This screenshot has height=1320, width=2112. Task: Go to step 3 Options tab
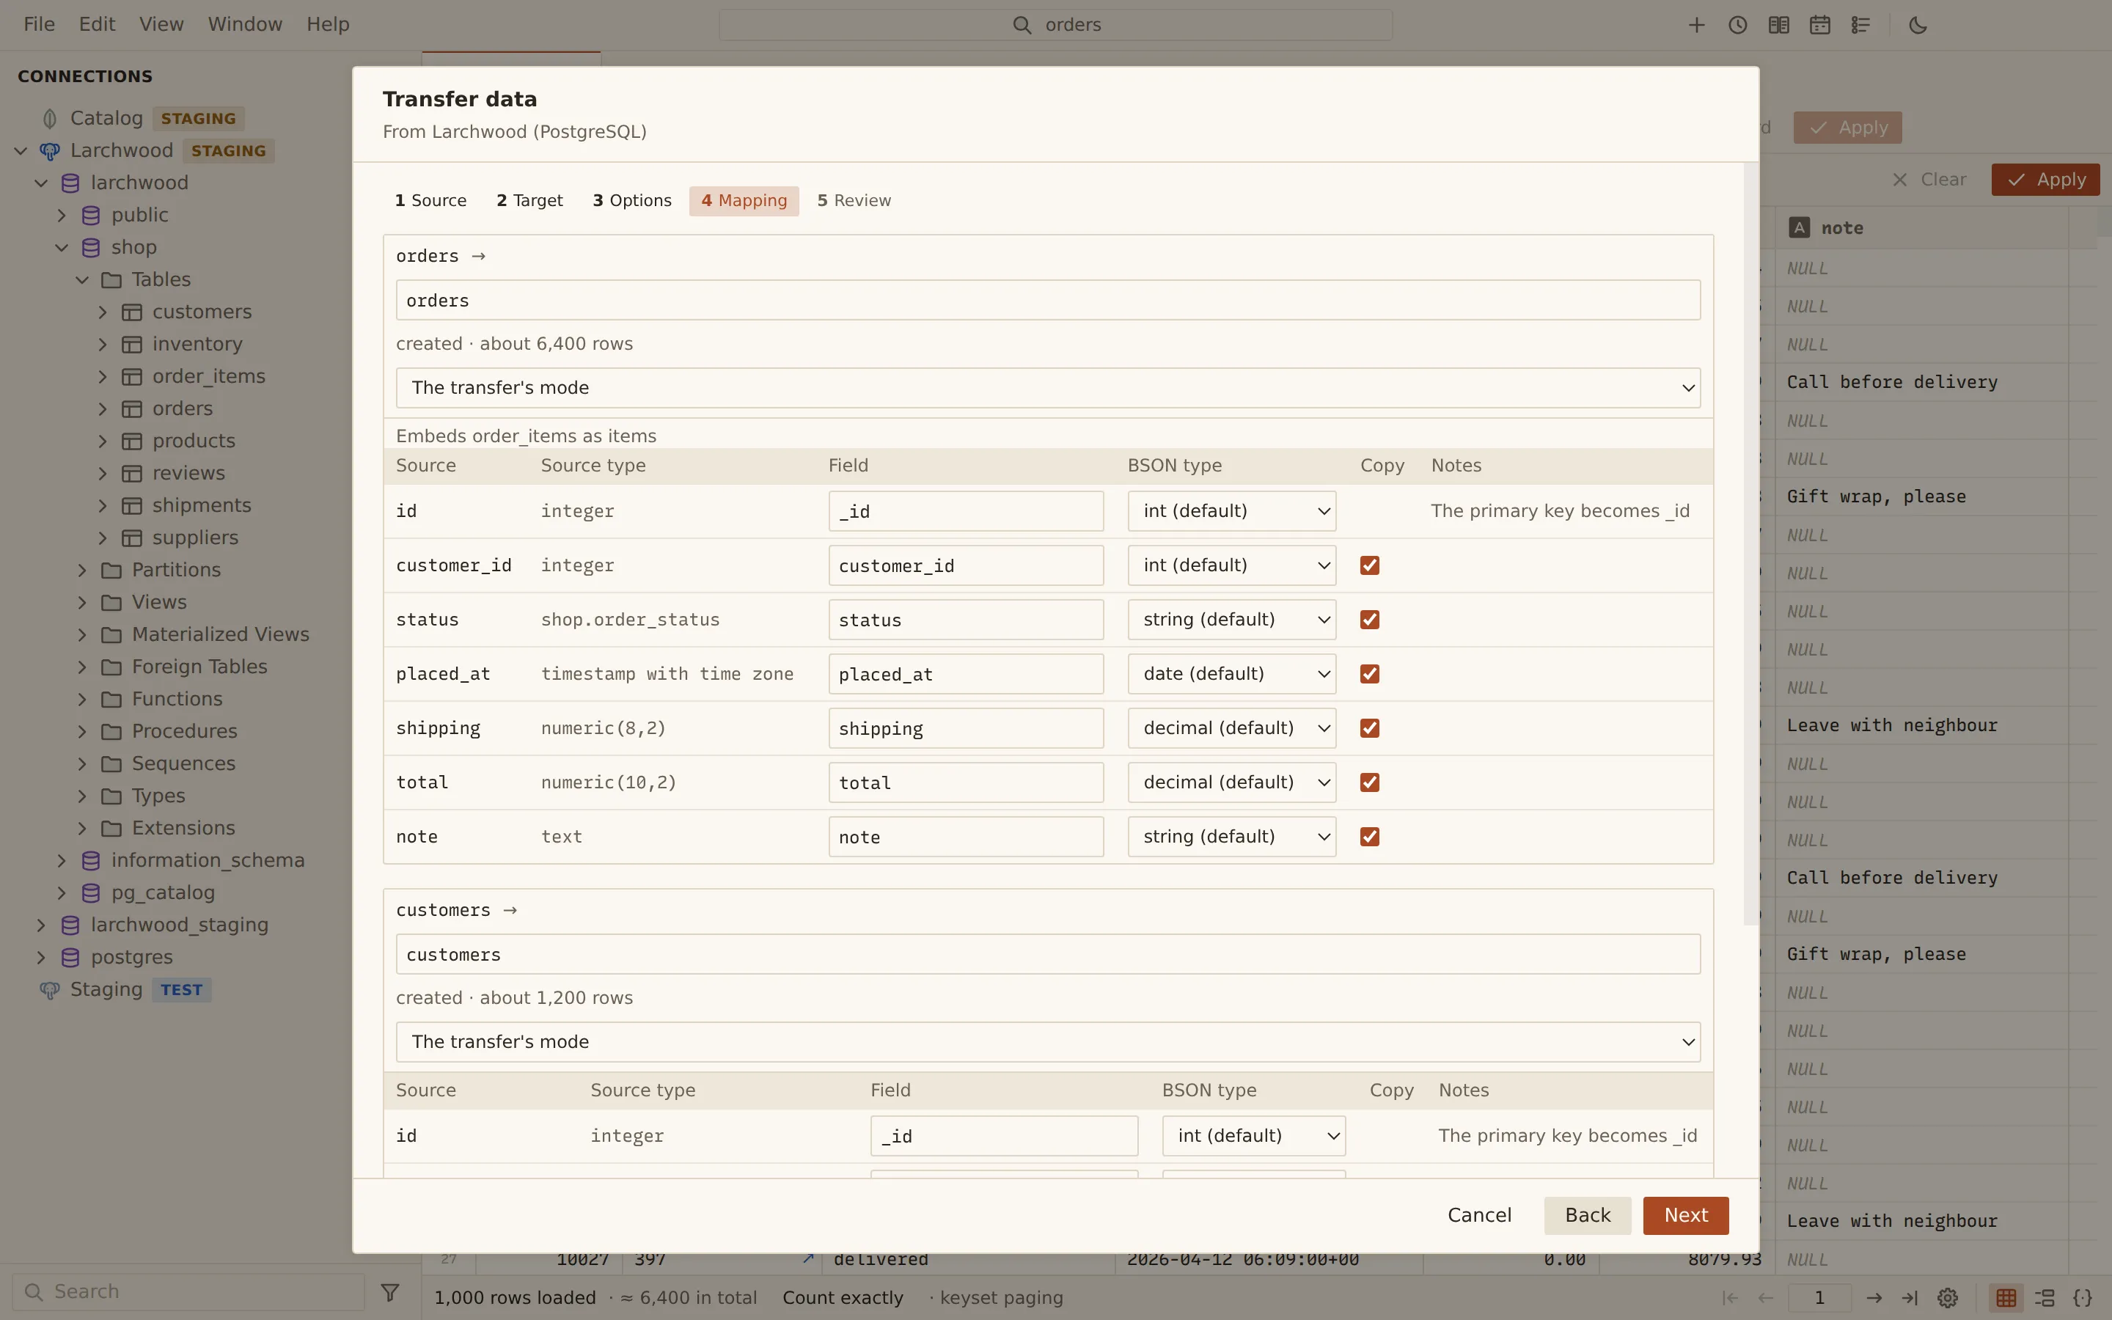pos(632,201)
